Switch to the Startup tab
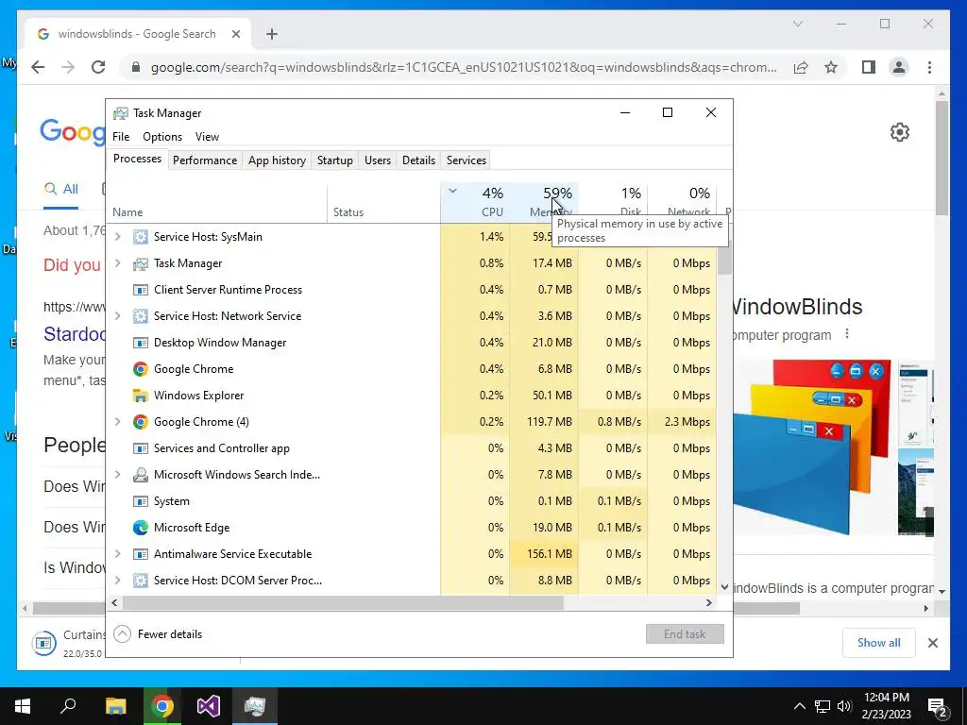Image resolution: width=967 pixels, height=725 pixels. [335, 160]
